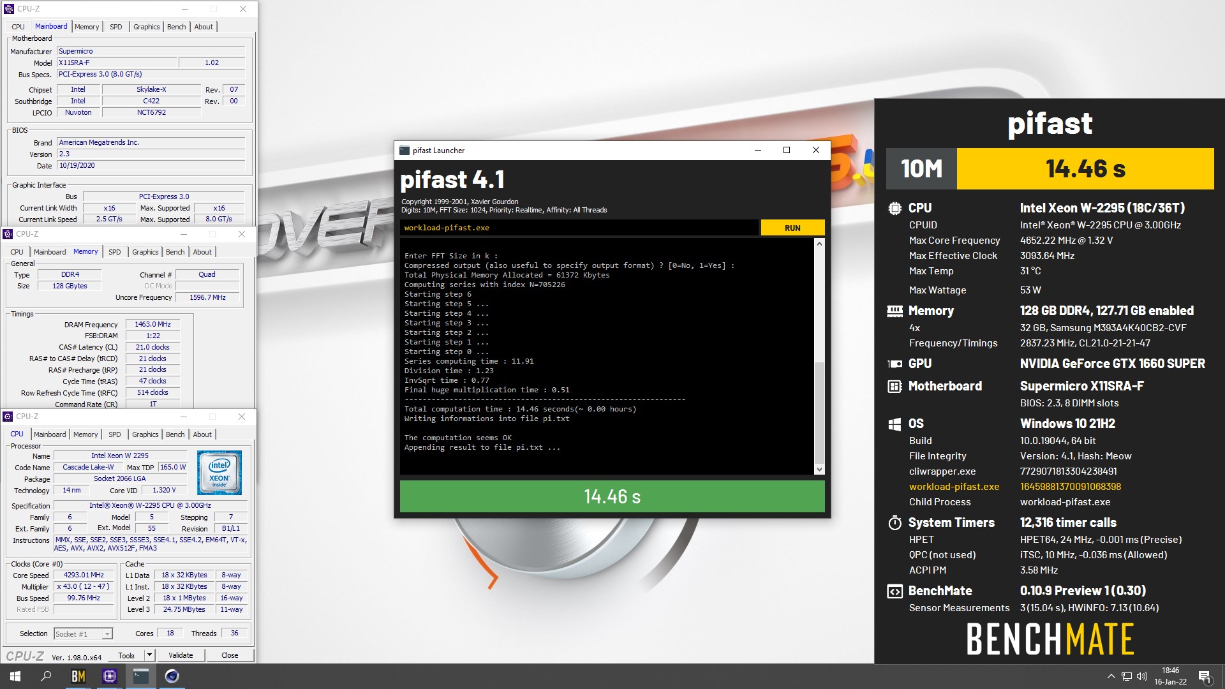
Task: Click the Validate button in CPU-Z
Action: pyautogui.click(x=181, y=655)
